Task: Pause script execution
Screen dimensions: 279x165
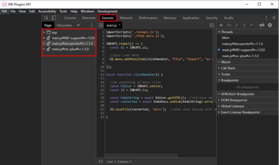Action: pyautogui.click(x=221, y=25)
